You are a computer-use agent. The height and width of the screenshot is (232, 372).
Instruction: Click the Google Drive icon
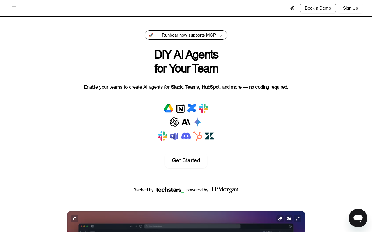(169, 108)
